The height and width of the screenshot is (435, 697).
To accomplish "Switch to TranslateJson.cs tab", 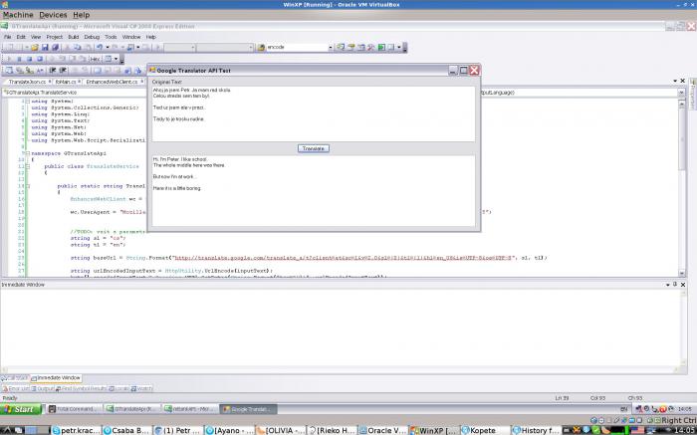I will click(28, 82).
